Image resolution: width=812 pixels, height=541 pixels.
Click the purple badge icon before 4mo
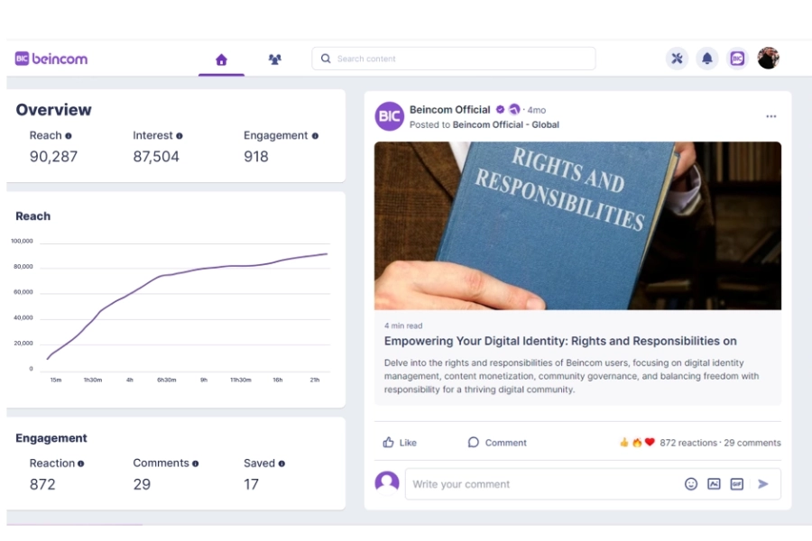(x=514, y=109)
